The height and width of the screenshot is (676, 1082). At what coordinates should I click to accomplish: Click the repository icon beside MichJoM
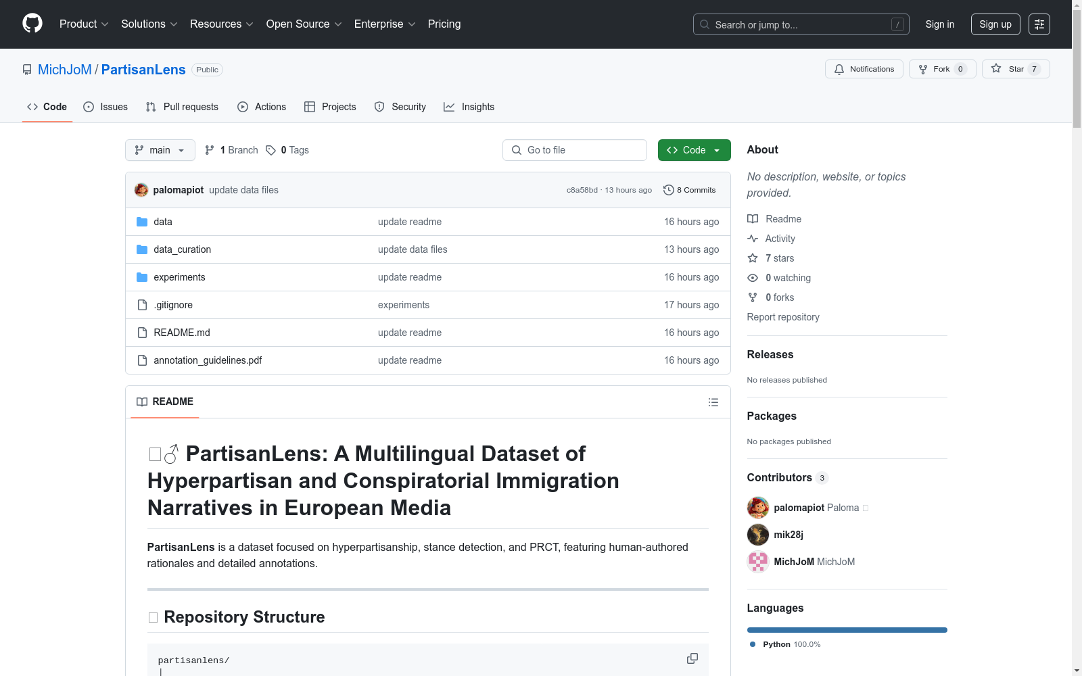pyautogui.click(x=27, y=70)
